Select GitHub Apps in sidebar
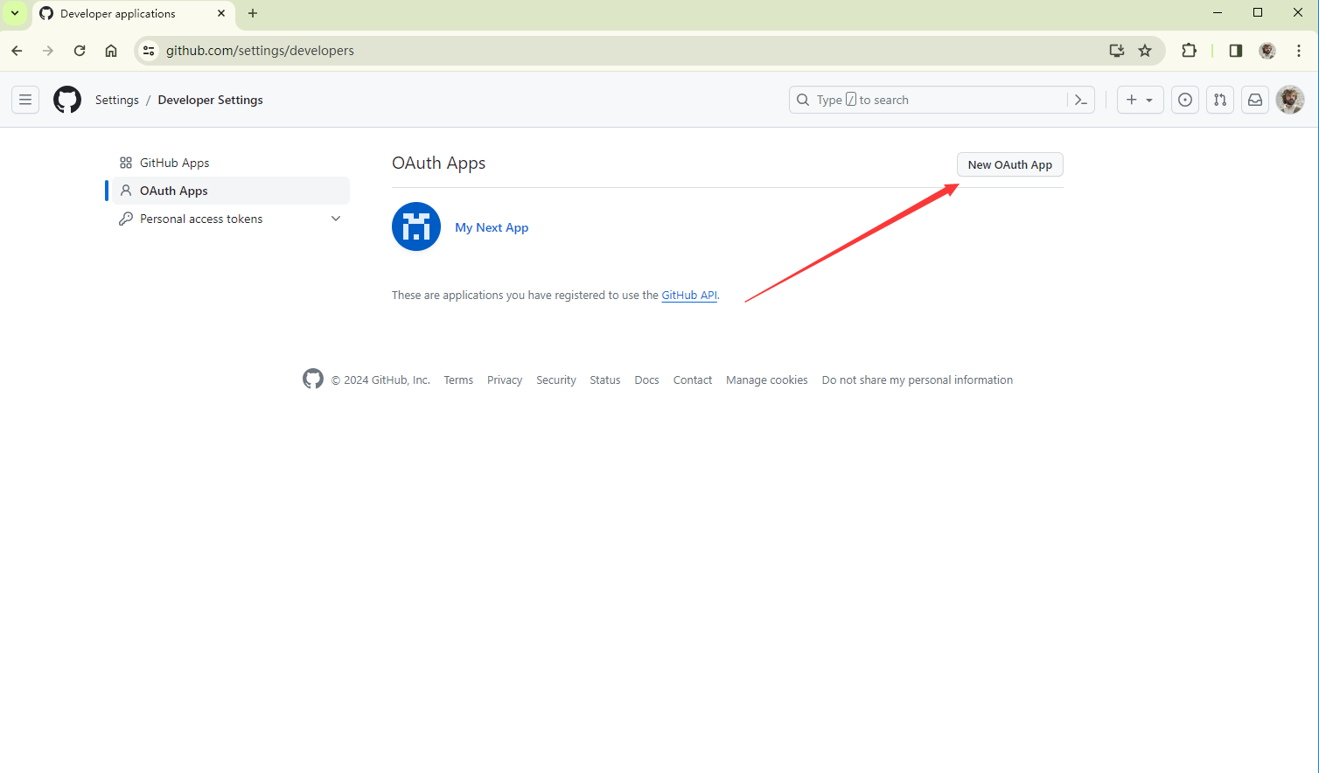The image size is (1319, 773). 231,163
